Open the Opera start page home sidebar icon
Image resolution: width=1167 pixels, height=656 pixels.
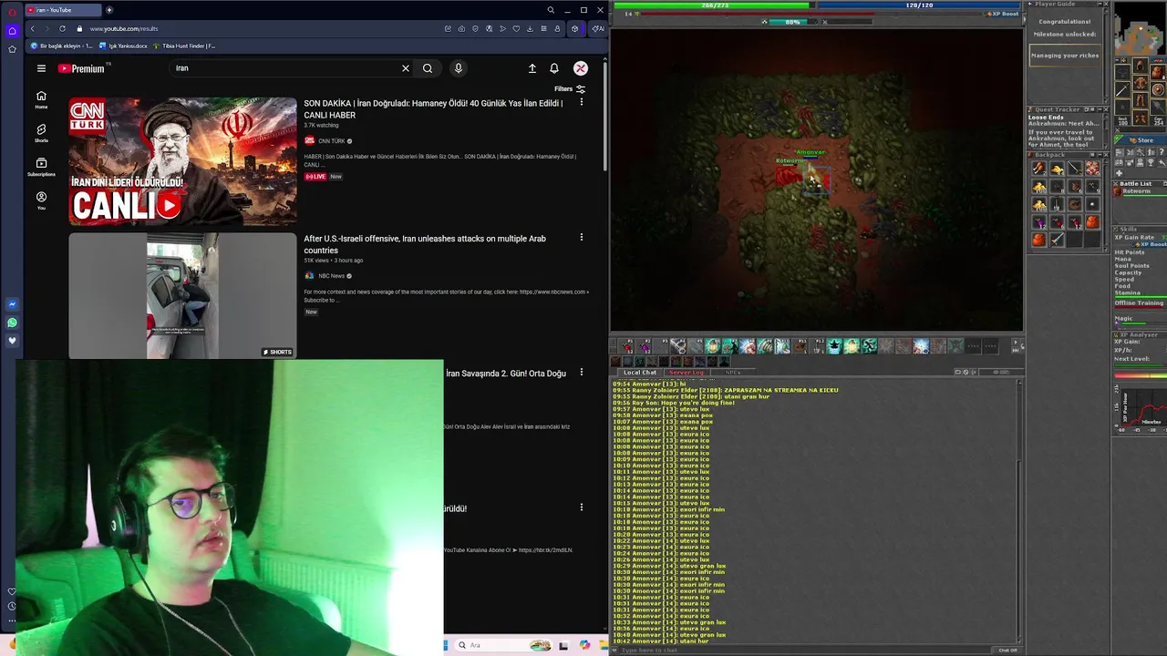click(12, 30)
